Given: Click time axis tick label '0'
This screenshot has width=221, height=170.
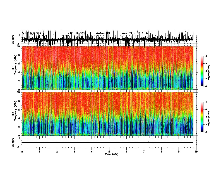Looking at the screenshot, I should pyautogui.click(x=22, y=152).
